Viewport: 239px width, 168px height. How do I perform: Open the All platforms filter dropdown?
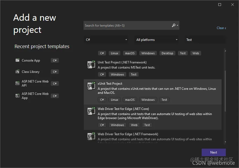coord(157,40)
